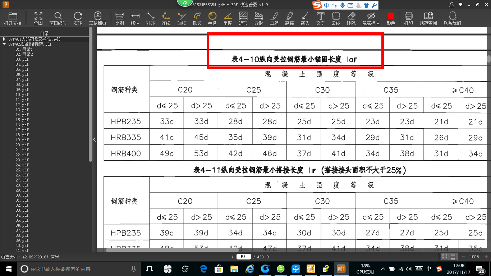491x276 pixels.
Task: Select the 角度 angle measurement tool
Action: tap(228, 18)
